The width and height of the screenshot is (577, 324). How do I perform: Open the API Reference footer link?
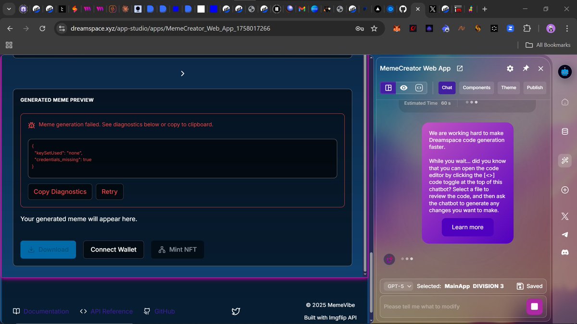(106, 311)
